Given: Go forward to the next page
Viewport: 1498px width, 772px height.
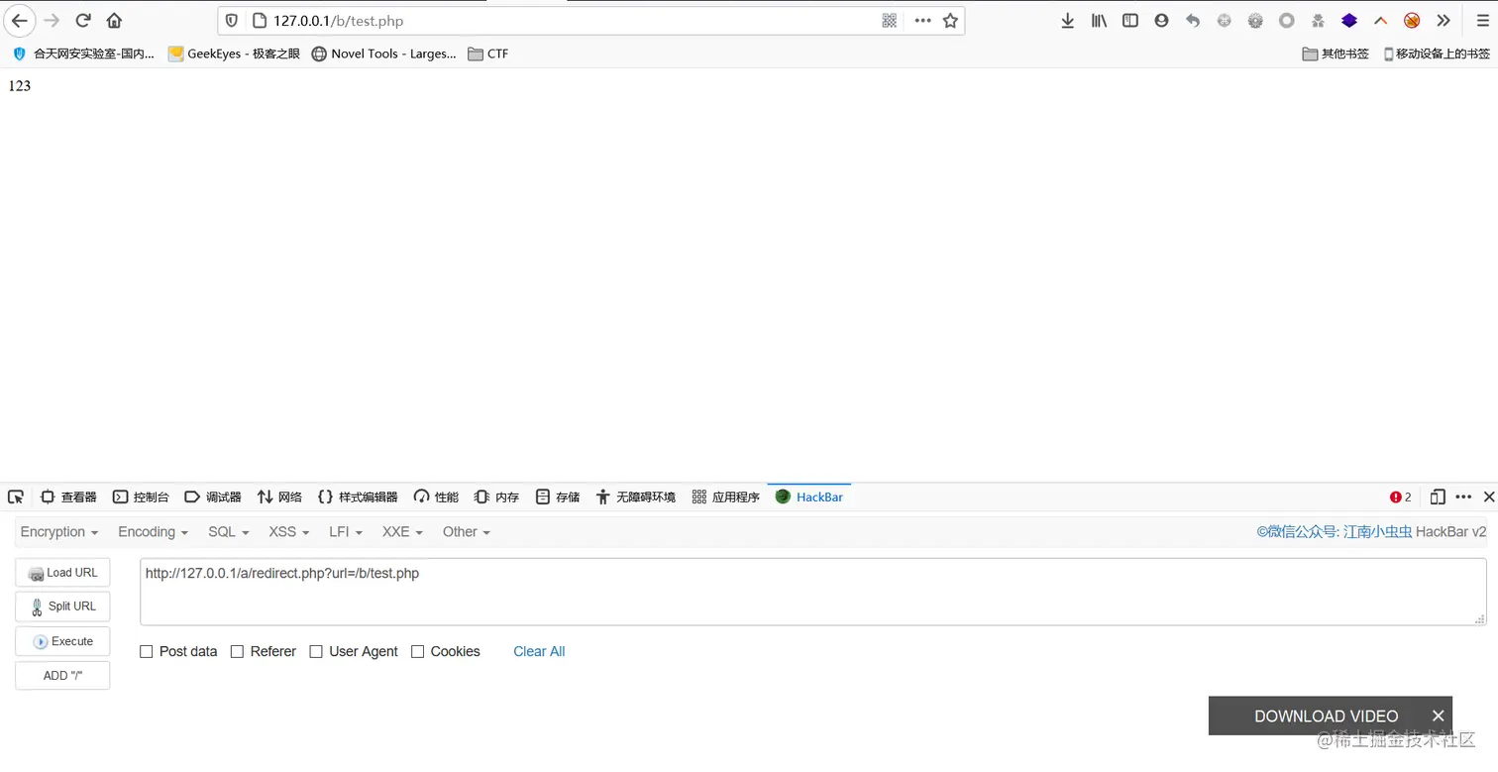Looking at the screenshot, I should coord(52,20).
